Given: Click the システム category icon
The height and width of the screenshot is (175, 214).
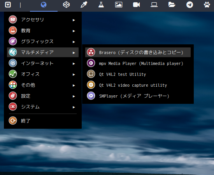Looking at the screenshot, I should (x=13, y=107).
